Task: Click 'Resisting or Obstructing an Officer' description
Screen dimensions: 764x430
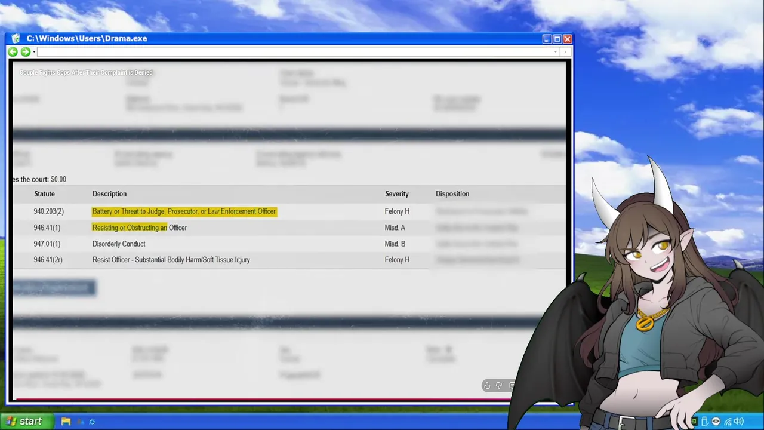Action: click(x=140, y=228)
